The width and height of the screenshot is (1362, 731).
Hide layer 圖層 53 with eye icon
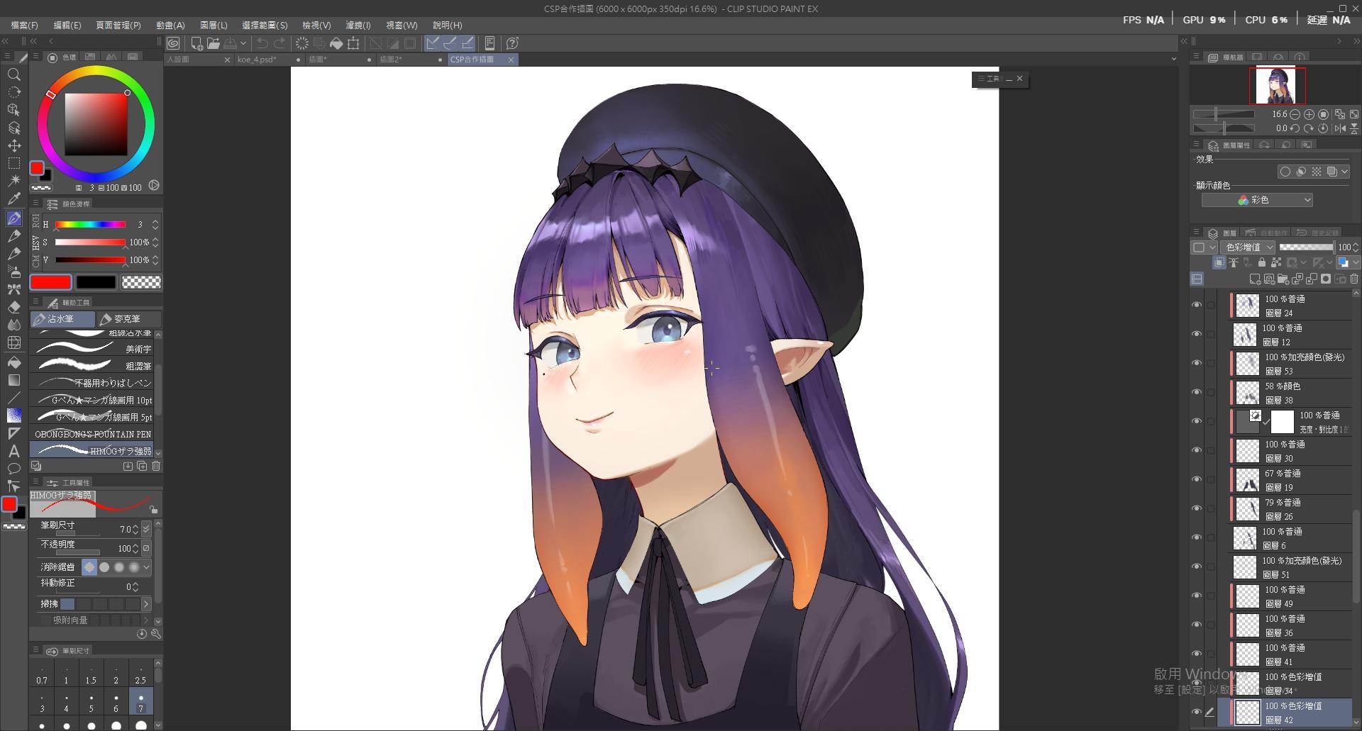pos(1197,363)
